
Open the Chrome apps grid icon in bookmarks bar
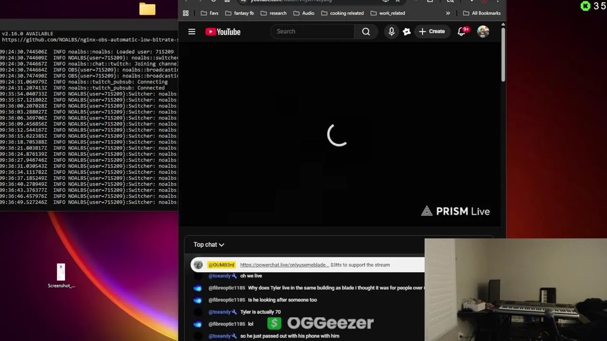pyautogui.click(x=186, y=13)
